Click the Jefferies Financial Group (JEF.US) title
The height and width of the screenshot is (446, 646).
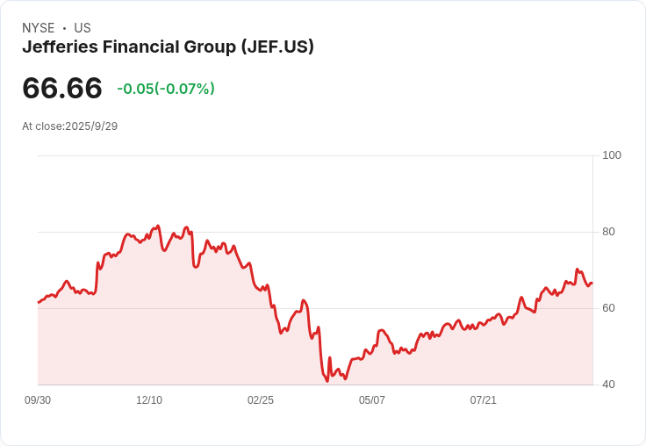[x=169, y=47]
